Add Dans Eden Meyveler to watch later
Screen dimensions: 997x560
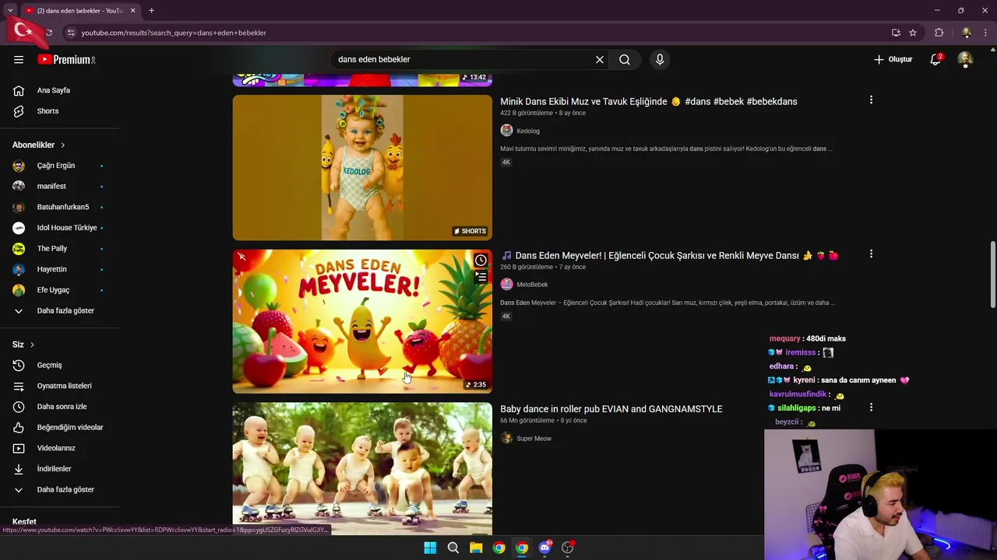click(x=481, y=261)
